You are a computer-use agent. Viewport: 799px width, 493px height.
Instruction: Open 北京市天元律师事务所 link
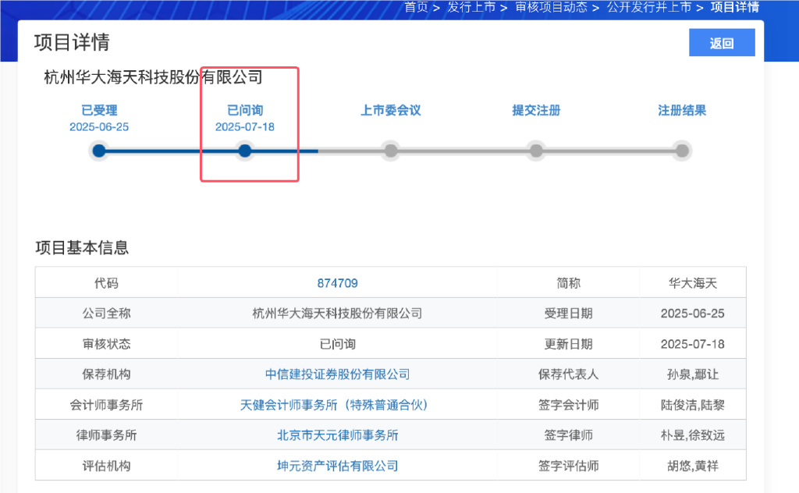[x=337, y=435]
